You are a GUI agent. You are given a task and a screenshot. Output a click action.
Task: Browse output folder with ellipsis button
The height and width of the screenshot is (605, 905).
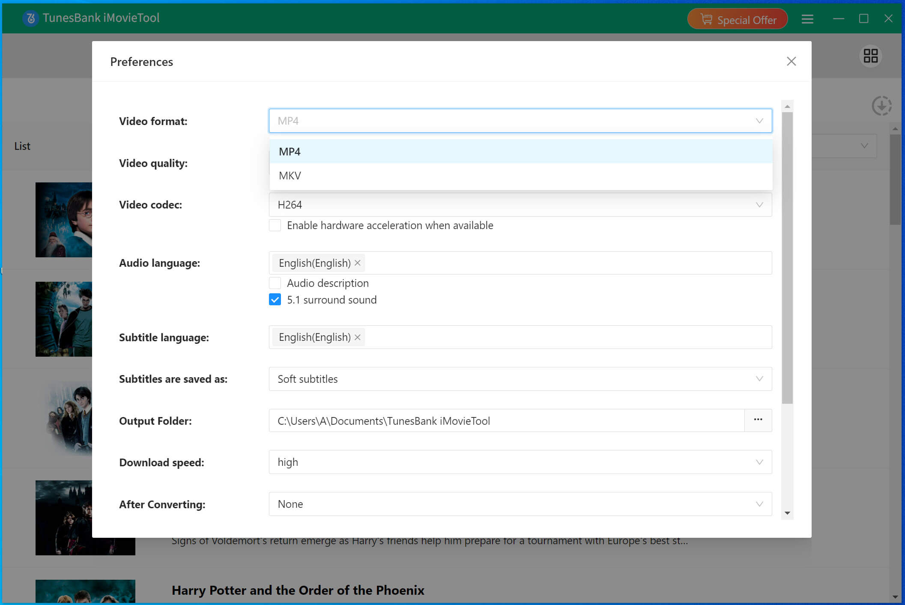pyautogui.click(x=758, y=420)
